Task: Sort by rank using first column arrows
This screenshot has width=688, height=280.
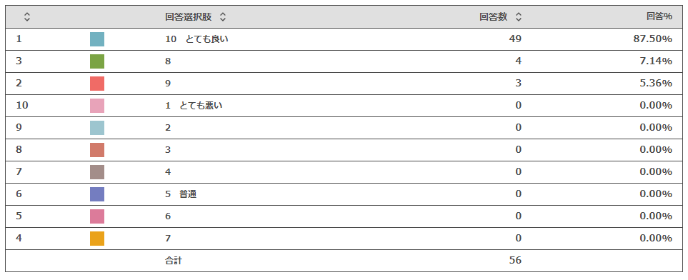Action: point(27,17)
